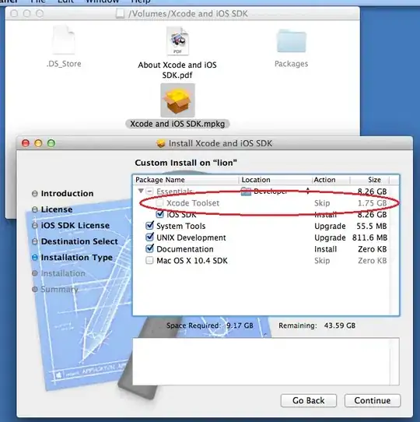
Task: Click the Continue button
Action: pyautogui.click(x=373, y=400)
